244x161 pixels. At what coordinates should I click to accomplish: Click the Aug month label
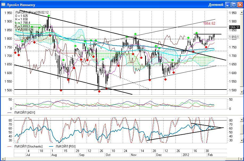click(x=54, y=155)
